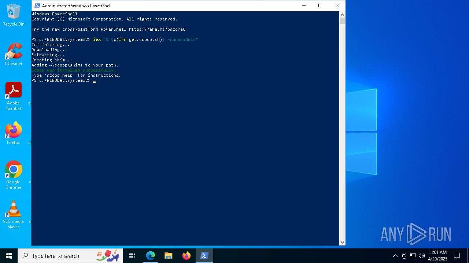The image size is (469, 263).
Task: Click the 'Downloading...' output line
Action: (x=49, y=50)
